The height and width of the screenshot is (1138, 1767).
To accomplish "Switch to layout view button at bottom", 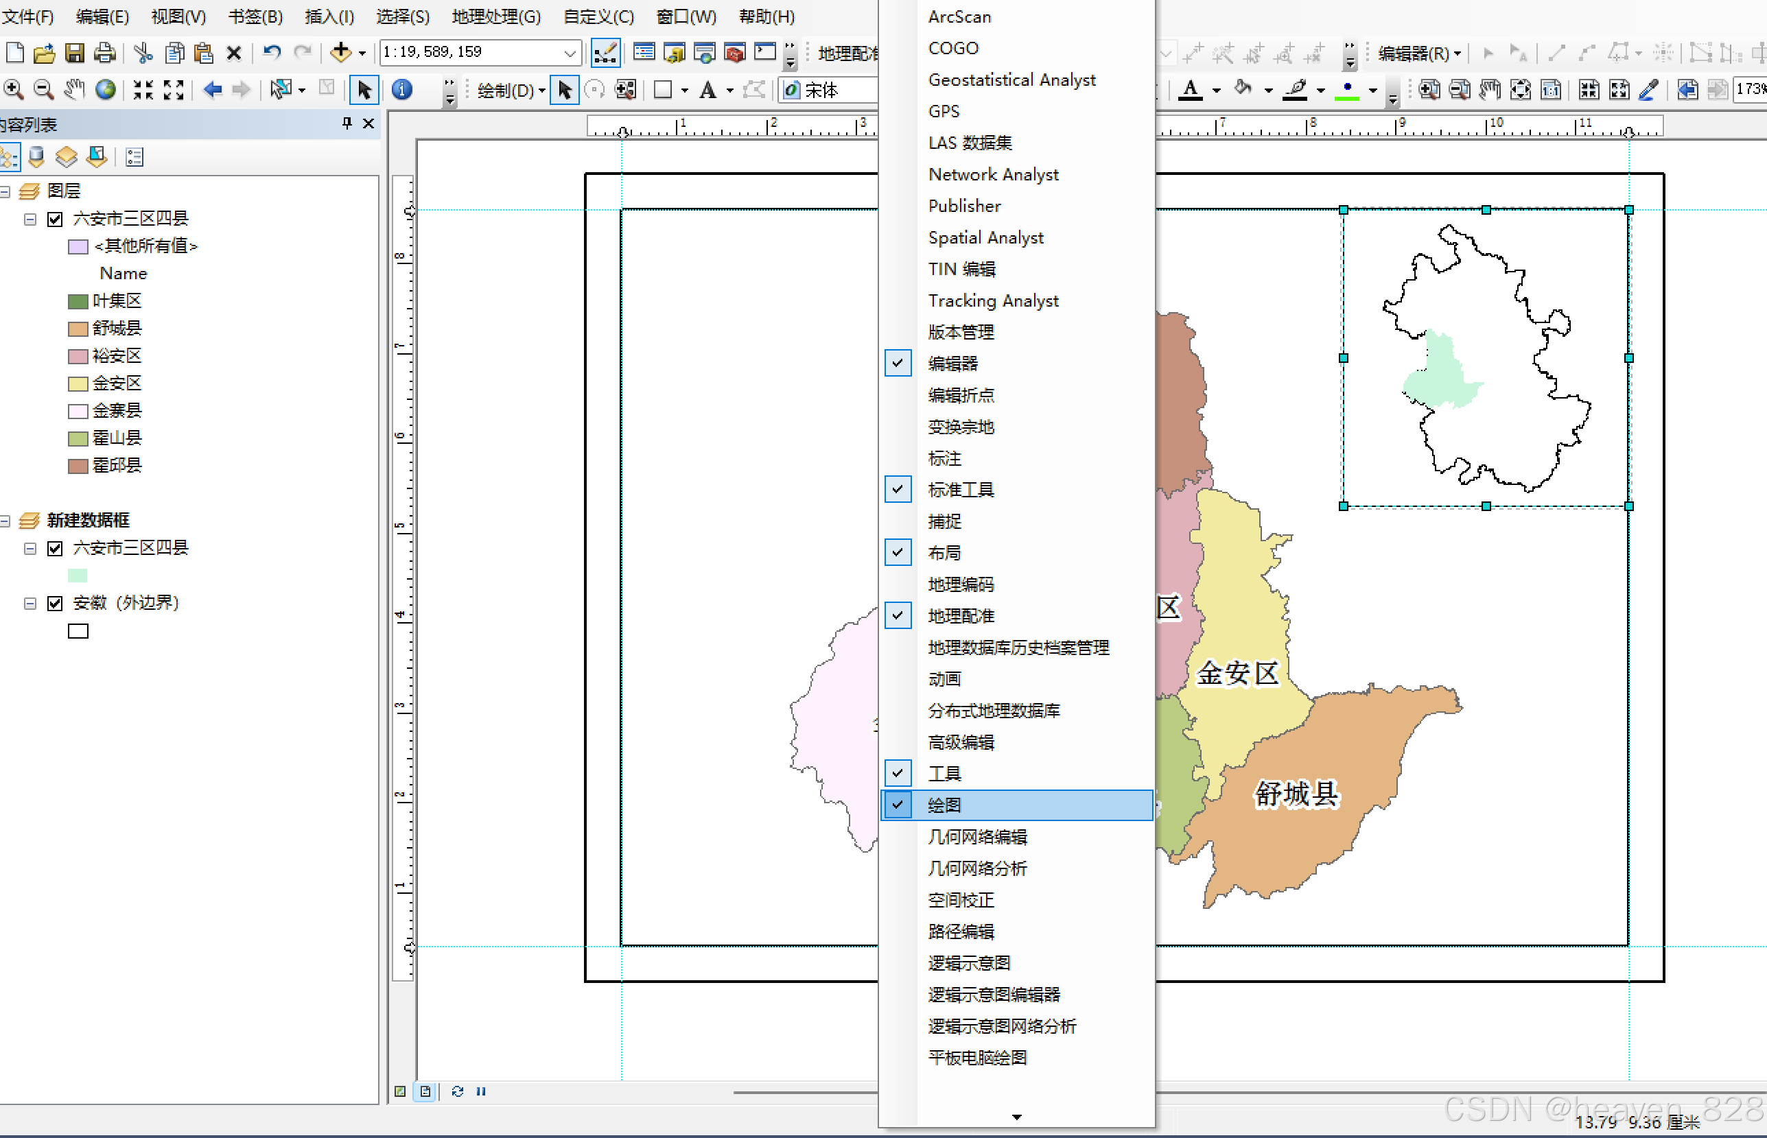I will [x=425, y=1091].
